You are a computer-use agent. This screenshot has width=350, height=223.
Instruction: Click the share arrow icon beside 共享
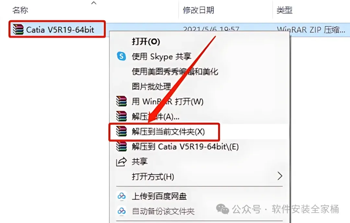pyautogui.click(x=122, y=162)
